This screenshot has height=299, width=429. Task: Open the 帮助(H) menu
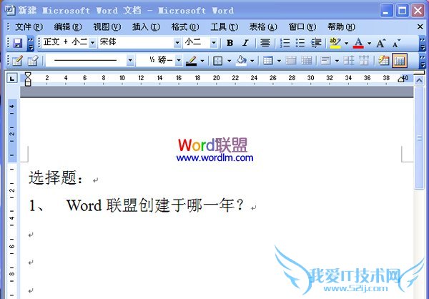[x=342, y=27]
